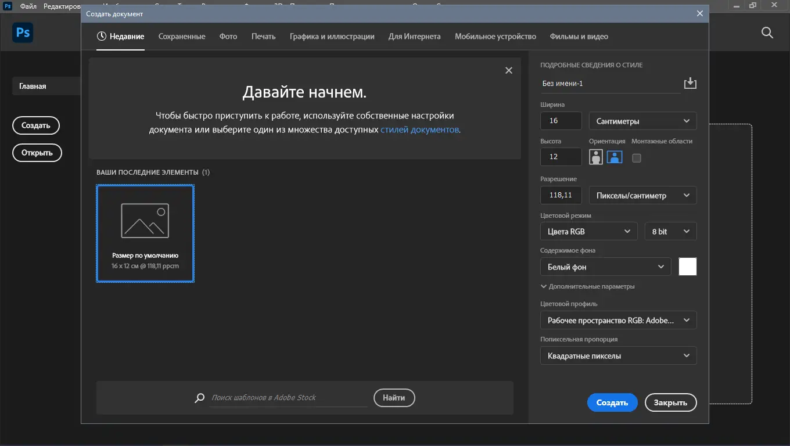Open the стилей документов link

pos(419,130)
